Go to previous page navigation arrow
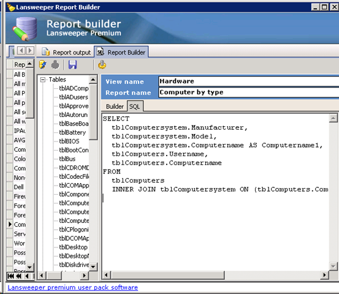 [x=18, y=276]
